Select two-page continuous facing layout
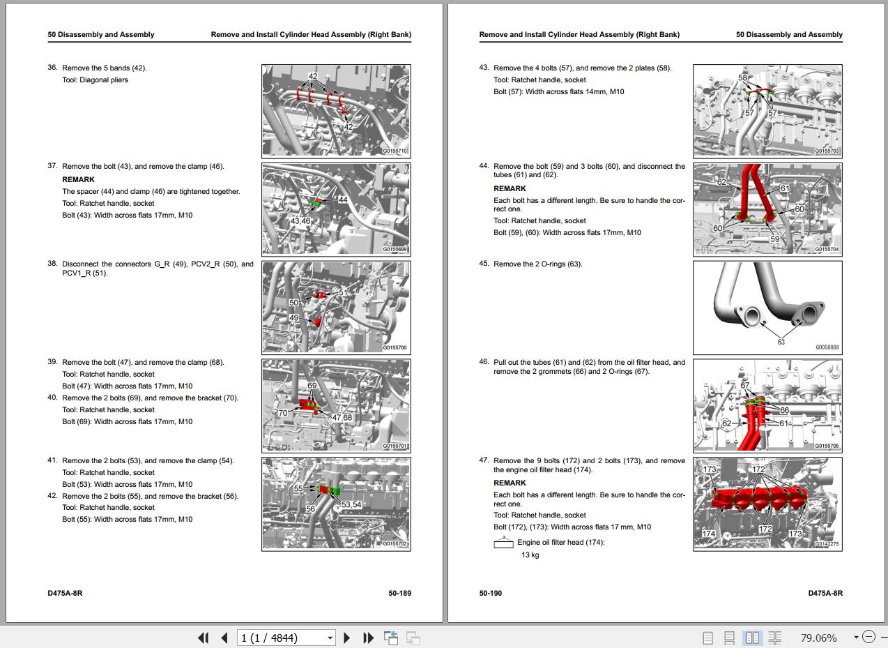888x648 pixels. [x=774, y=638]
